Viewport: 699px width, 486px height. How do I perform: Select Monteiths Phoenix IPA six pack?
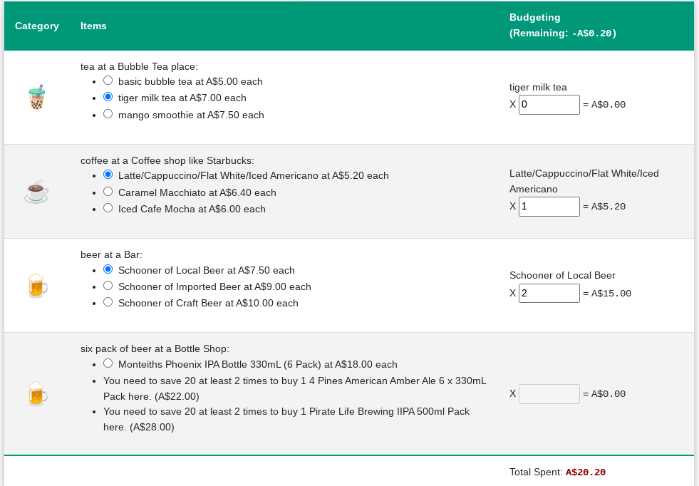point(108,363)
